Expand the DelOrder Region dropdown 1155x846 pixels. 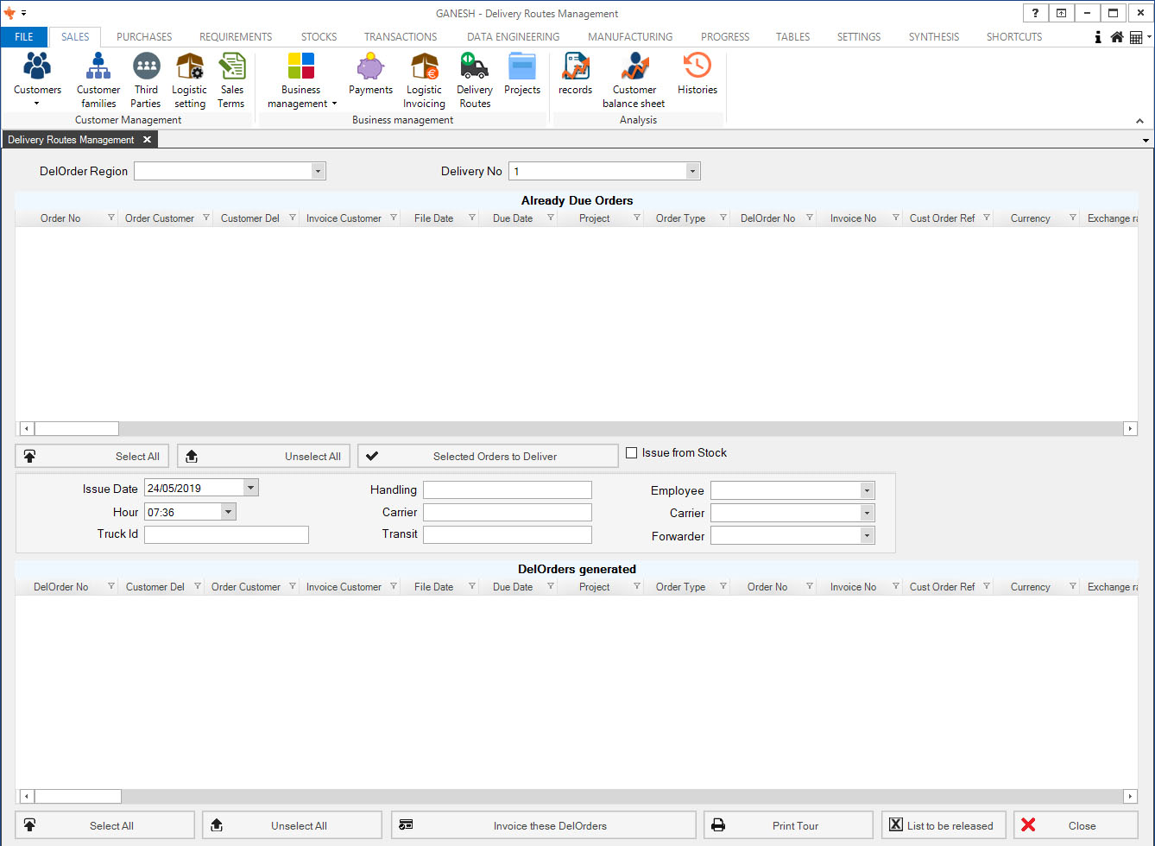(319, 172)
